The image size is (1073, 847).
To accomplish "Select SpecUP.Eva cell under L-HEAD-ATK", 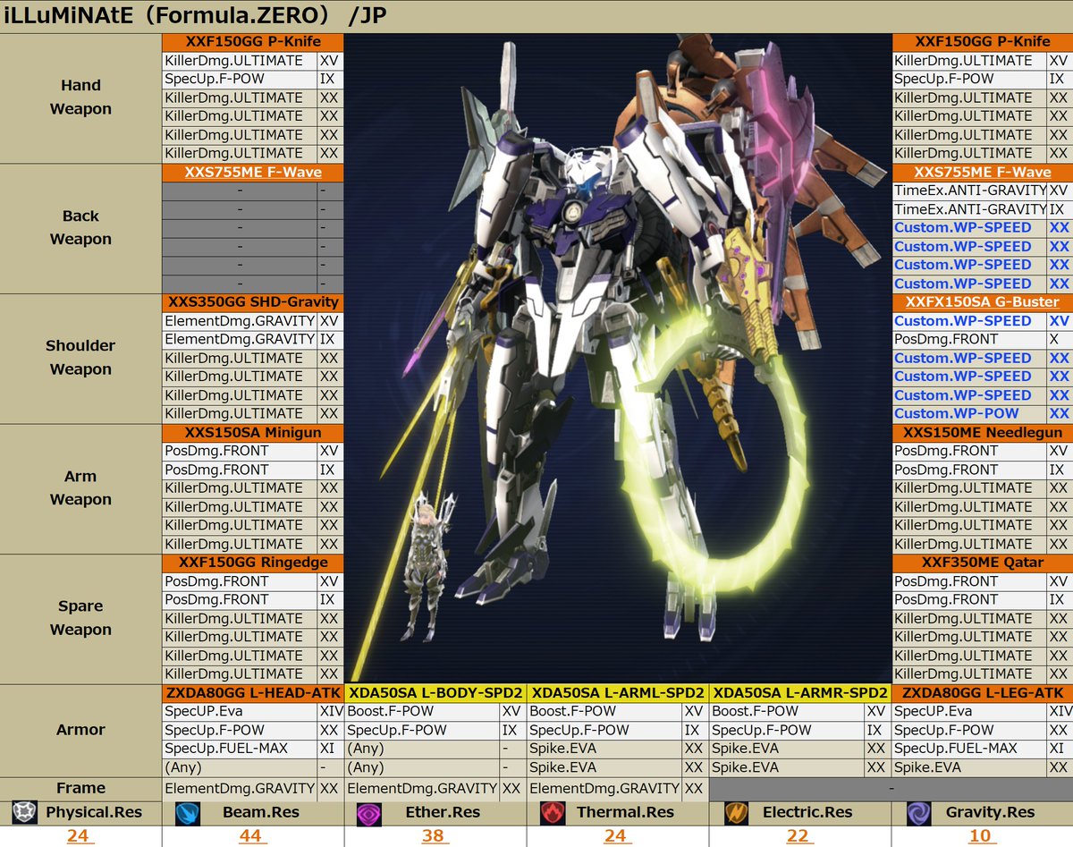I will click(x=240, y=712).
